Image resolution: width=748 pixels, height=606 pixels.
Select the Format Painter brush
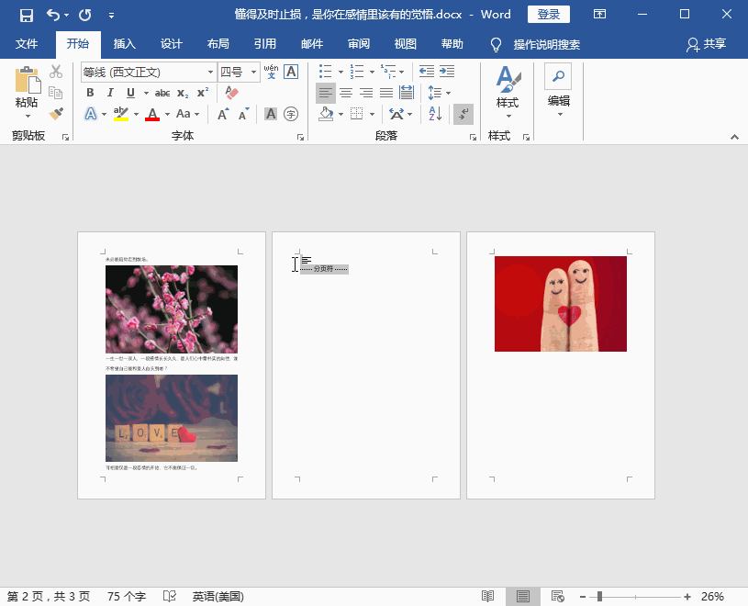tap(56, 114)
